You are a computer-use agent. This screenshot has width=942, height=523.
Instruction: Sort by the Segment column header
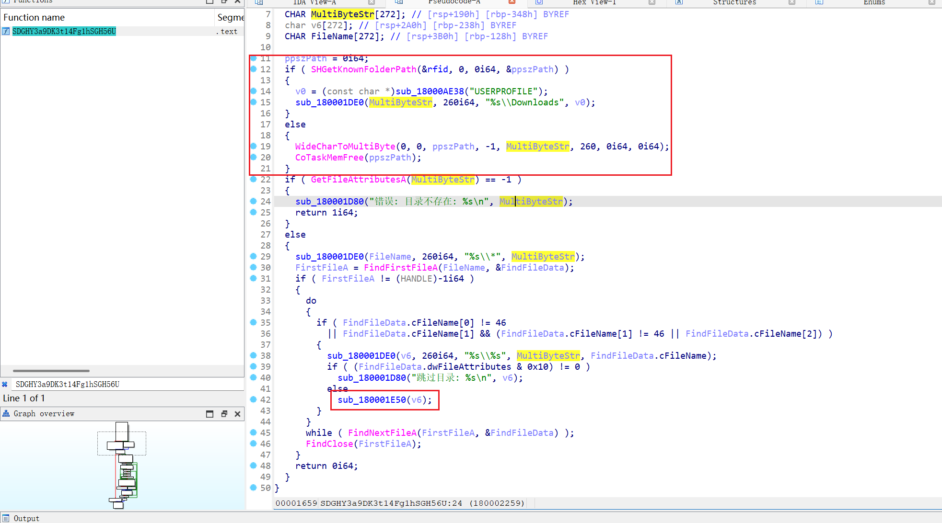point(230,18)
